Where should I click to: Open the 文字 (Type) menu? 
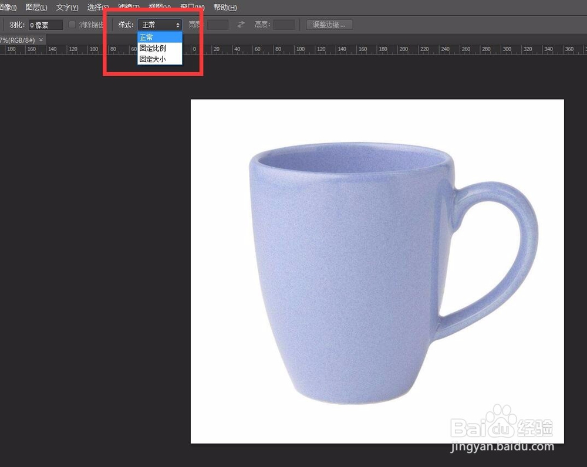pos(67,7)
